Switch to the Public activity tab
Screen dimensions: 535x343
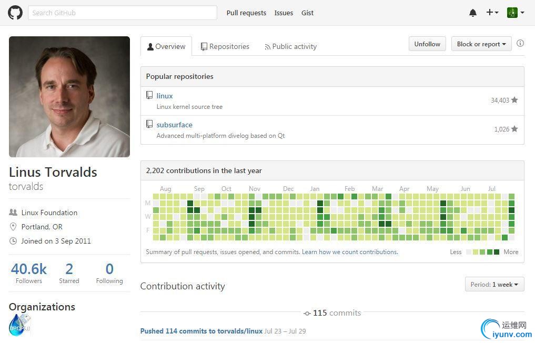point(290,46)
